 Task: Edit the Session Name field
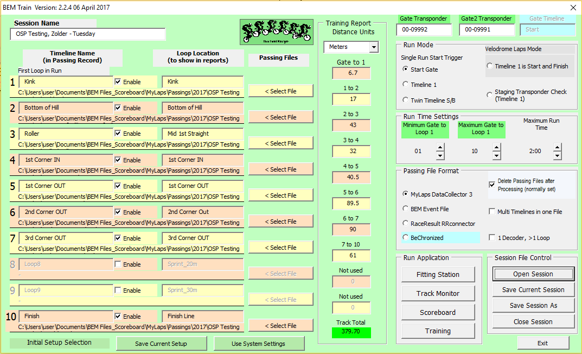[87, 34]
